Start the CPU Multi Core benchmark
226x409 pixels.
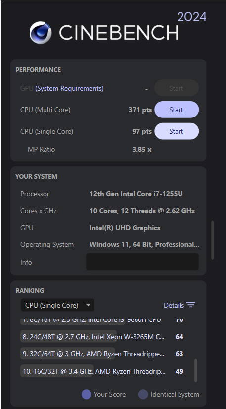pyautogui.click(x=177, y=110)
